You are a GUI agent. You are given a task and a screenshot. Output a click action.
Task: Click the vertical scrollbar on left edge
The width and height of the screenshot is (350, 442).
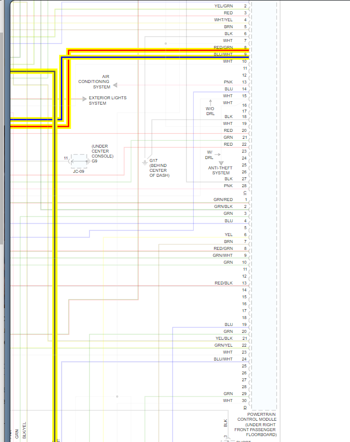click(x=1, y=138)
